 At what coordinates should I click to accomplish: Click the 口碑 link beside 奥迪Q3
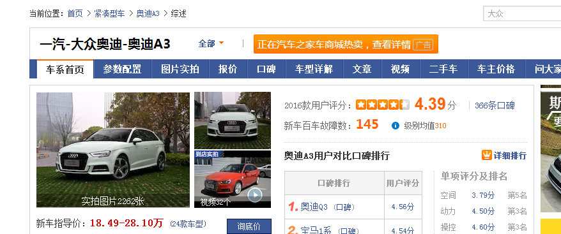344,207
